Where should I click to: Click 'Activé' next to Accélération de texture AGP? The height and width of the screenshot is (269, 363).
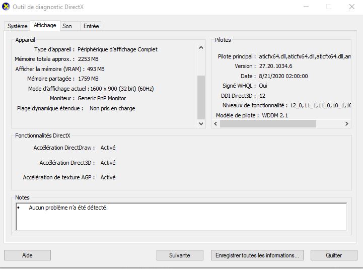click(108, 177)
